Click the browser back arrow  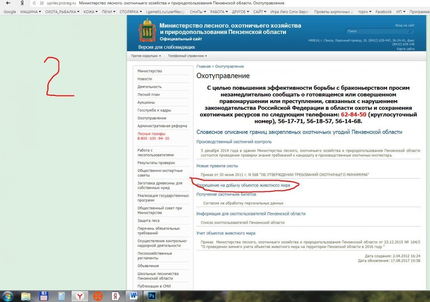coord(8,3)
